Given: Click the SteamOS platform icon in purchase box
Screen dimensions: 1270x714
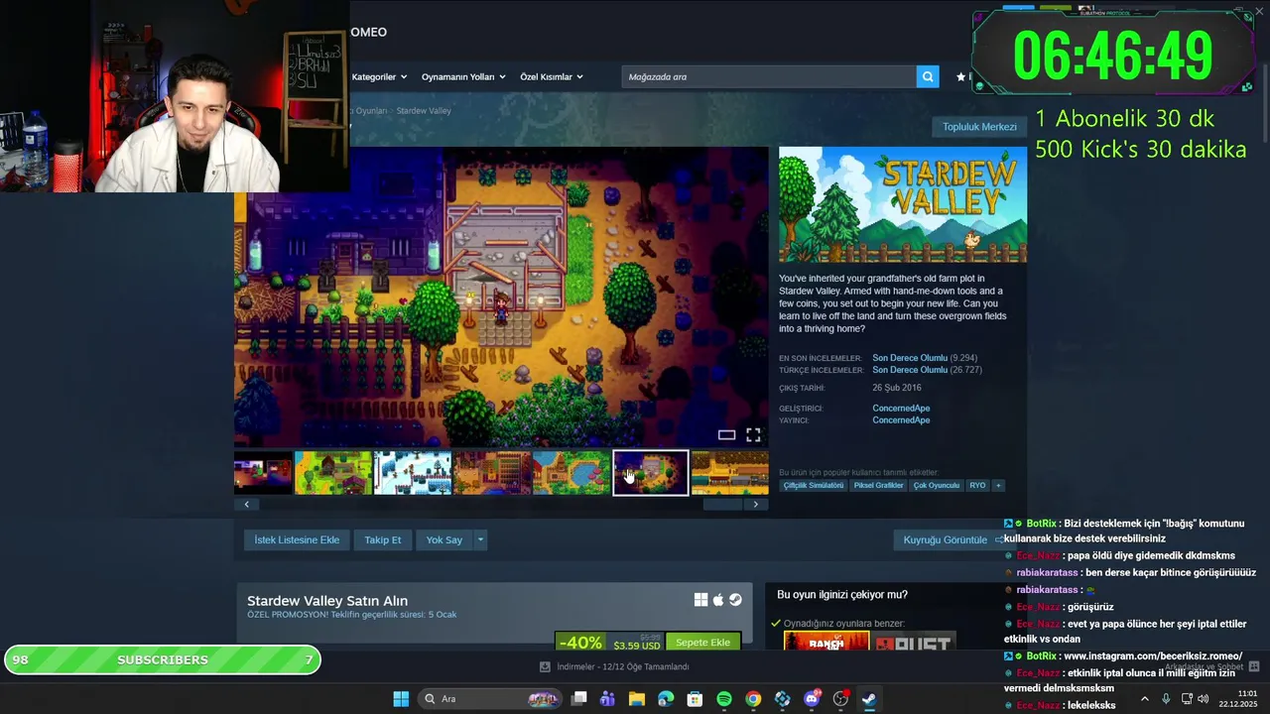Looking at the screenshot, I should pyautogui.click(x=735, y=600).
